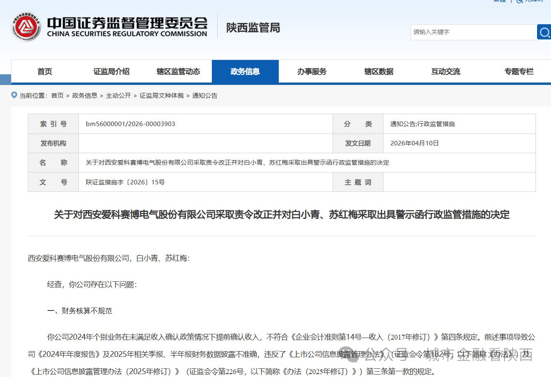Viewport: 551px width, 377px height.
Task: Click the 分类 label cell
Action: 358,124
